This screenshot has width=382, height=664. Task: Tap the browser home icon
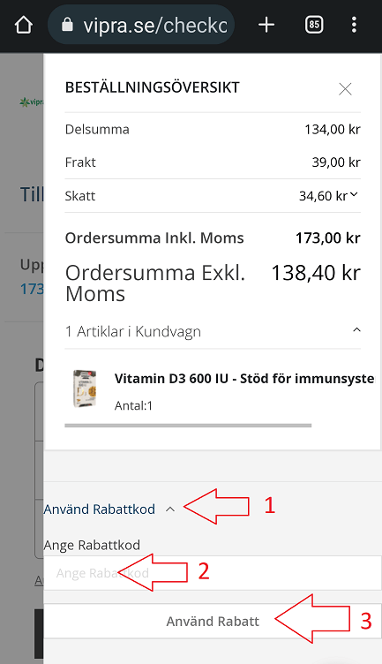tap(24, 25)
